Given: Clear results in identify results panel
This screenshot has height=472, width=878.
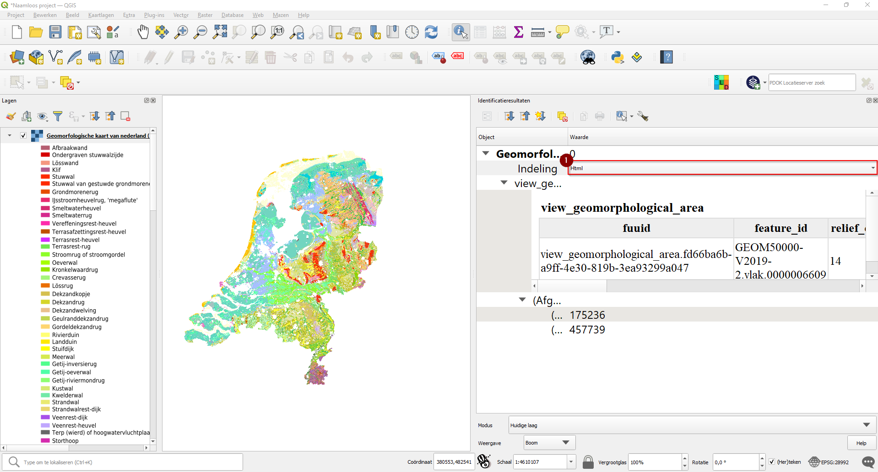Looking at the screenshot, I should coord(563,116).
